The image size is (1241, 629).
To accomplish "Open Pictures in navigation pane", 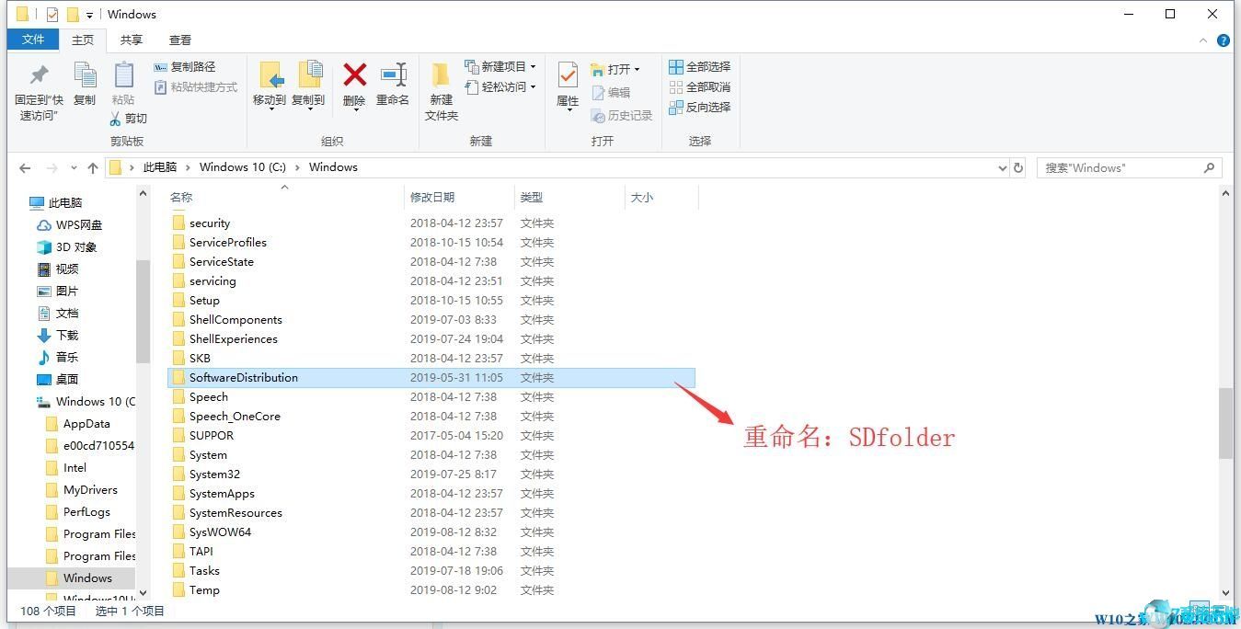I will [57, 292].
